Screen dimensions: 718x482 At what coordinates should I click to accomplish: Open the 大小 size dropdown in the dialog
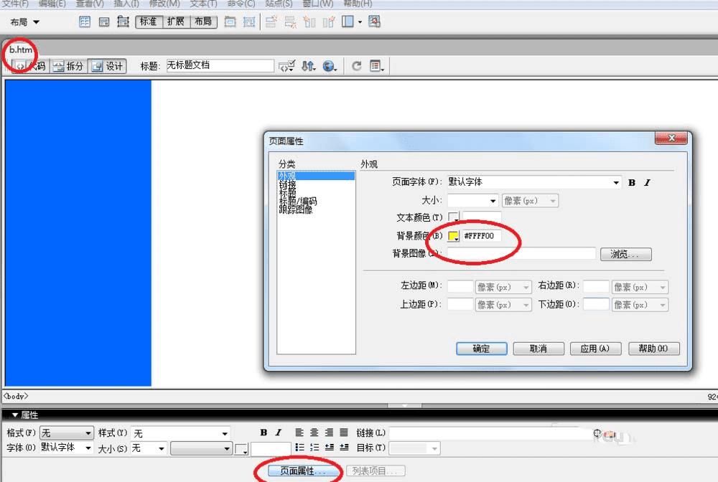(x=493, y=201)
